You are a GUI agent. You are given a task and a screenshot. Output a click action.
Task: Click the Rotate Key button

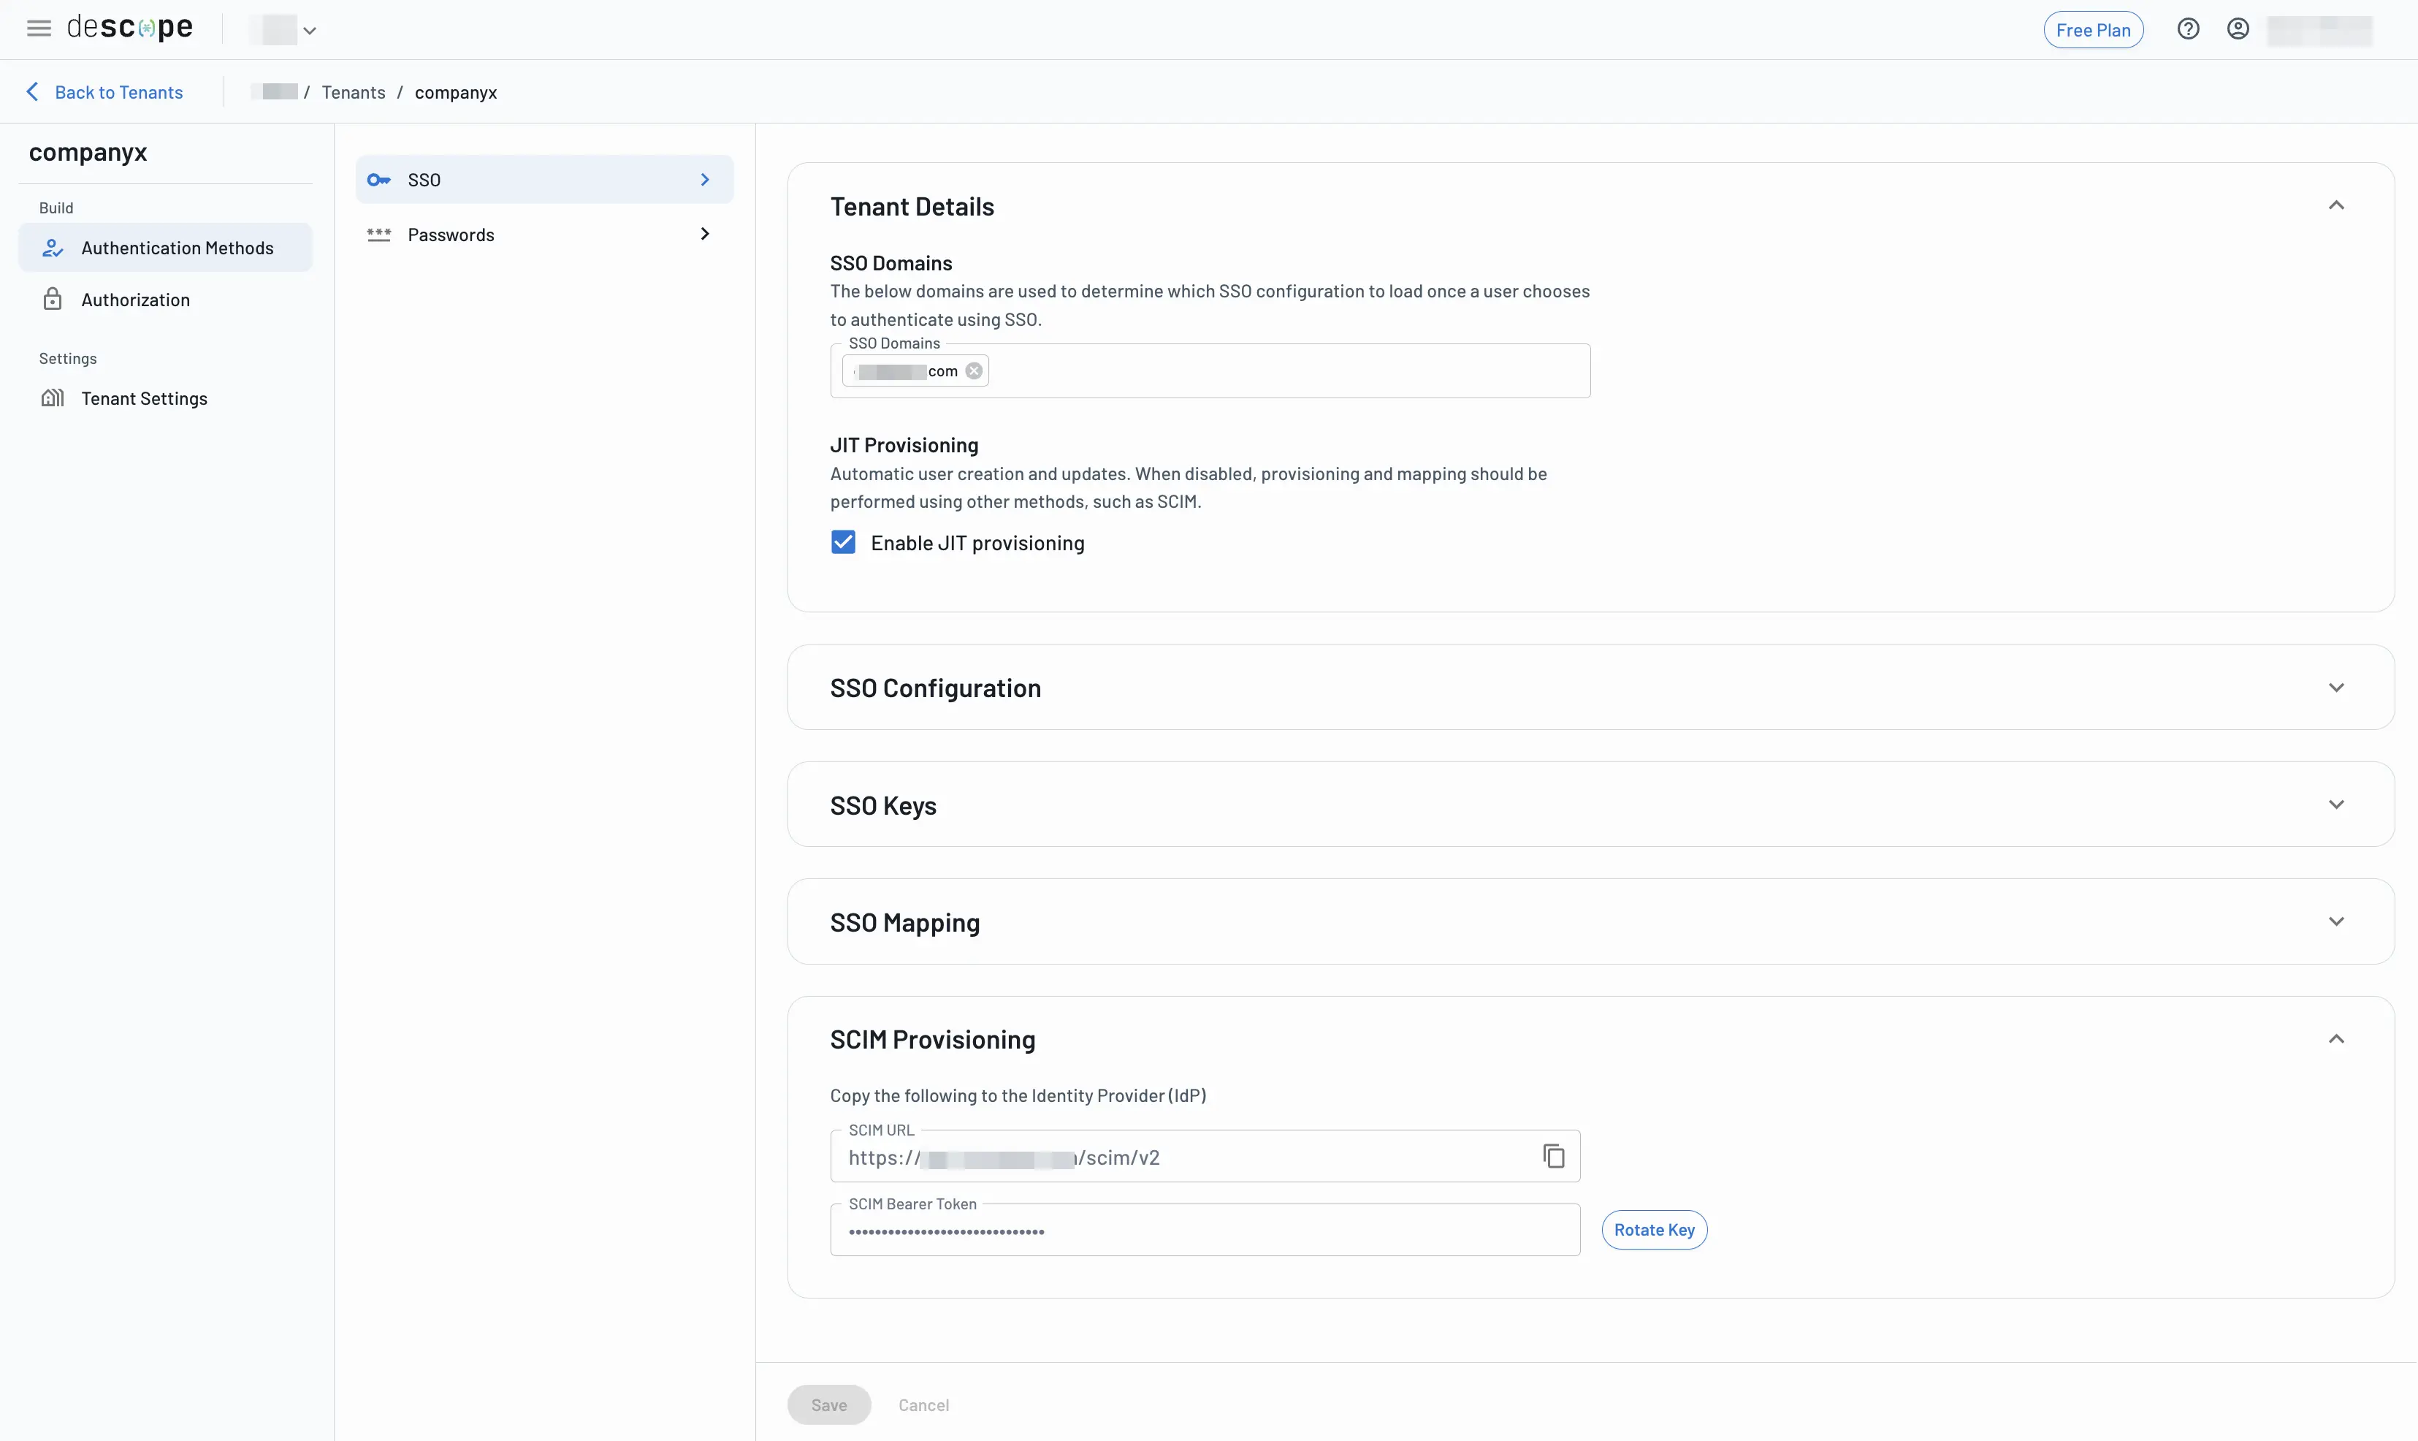[1654, 1229]
